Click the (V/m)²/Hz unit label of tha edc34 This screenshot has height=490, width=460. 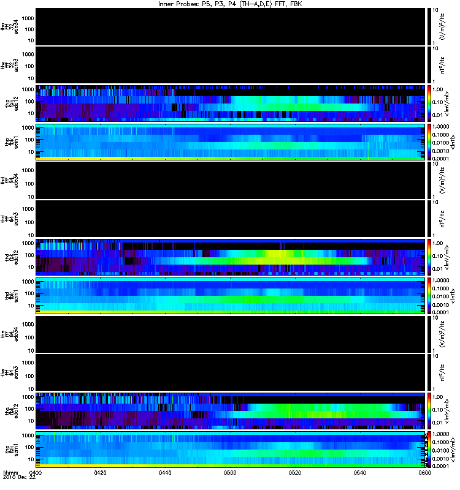point(442,26)
